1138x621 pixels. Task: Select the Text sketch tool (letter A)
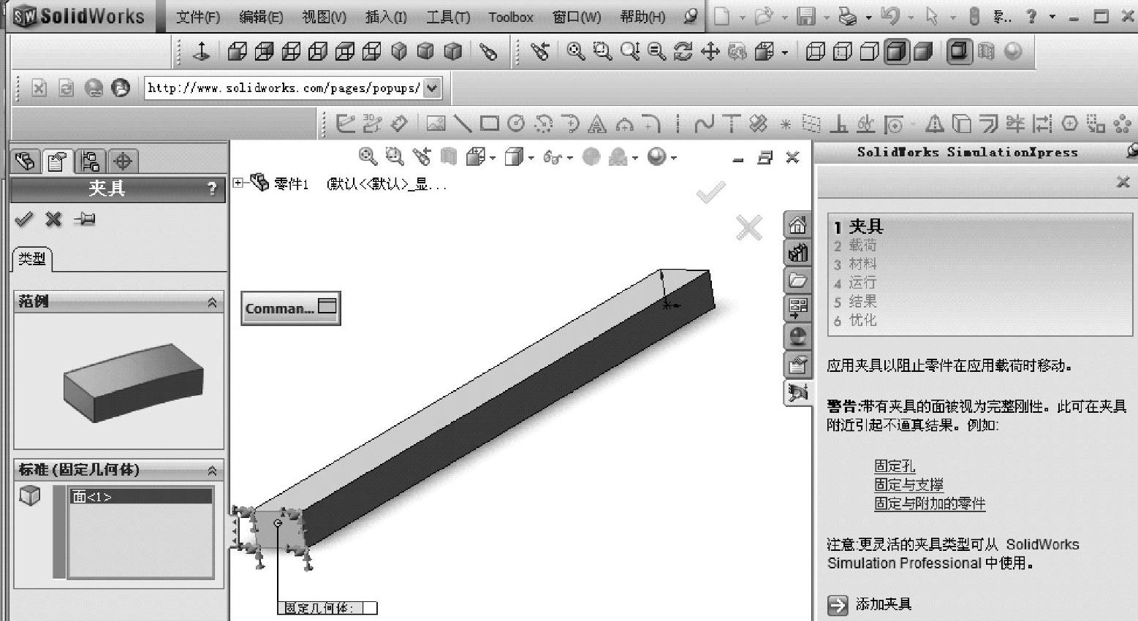pos(597,125)
